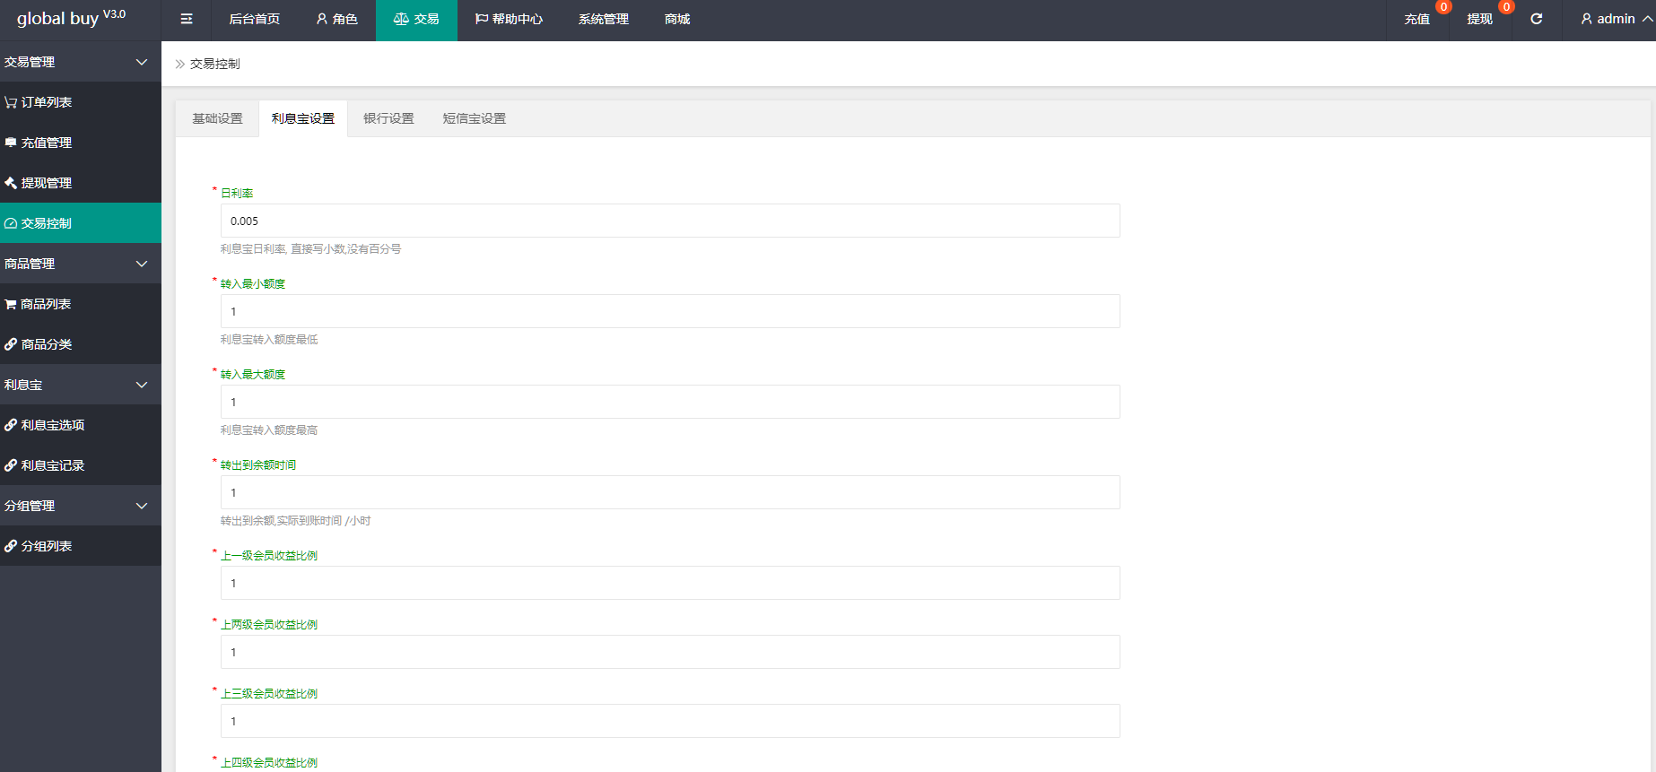Collapse the 交易管理 sidebar group
The image size is (1656, 772).
[x=80, y=62]
